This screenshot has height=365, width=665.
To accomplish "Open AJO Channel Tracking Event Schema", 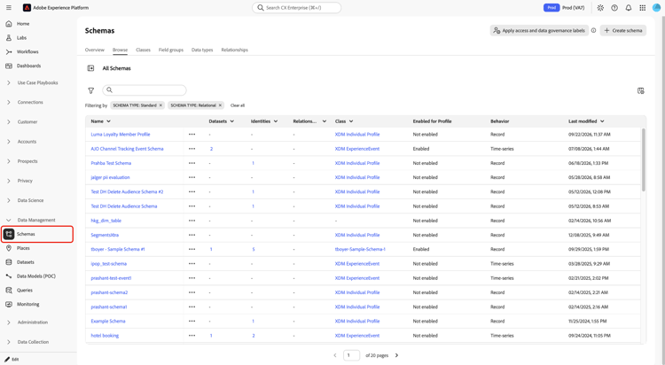I will (127, 149).
